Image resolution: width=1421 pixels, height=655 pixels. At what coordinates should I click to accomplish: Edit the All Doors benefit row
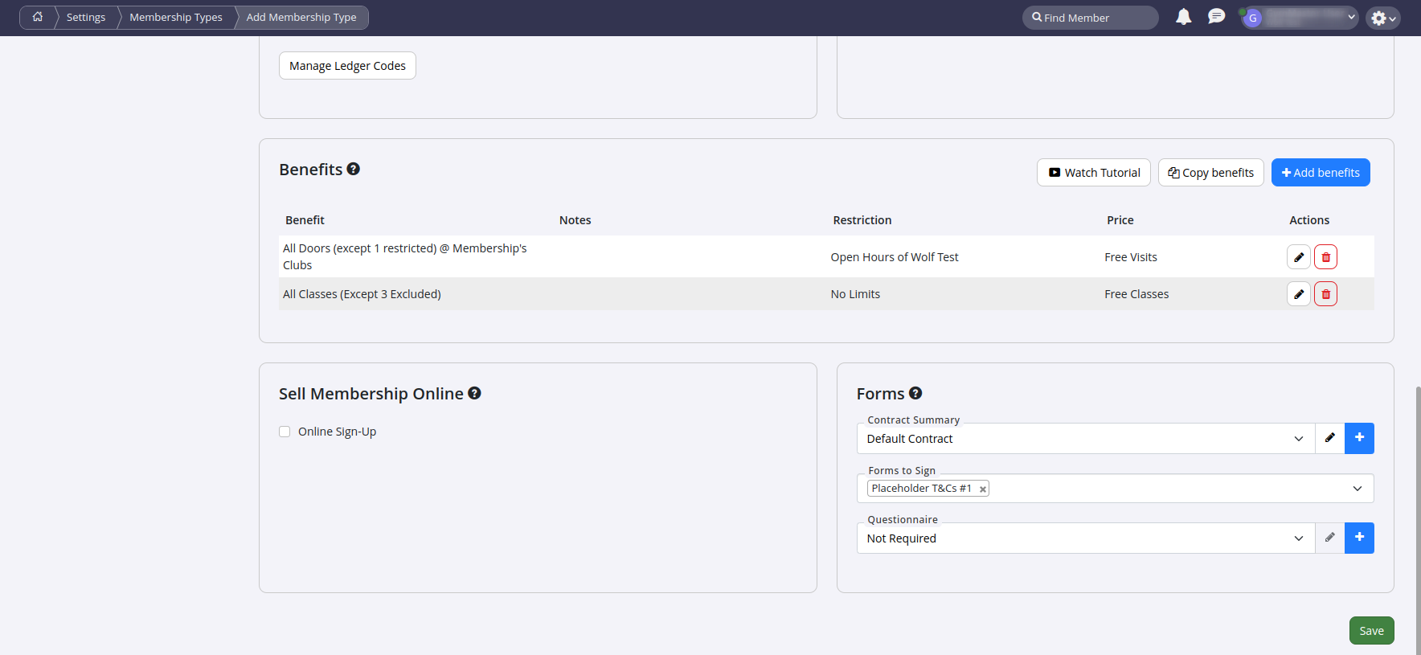(1298, 257)
